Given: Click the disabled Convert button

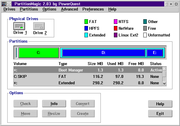Looking at the screenshot, I should (83, 104).
